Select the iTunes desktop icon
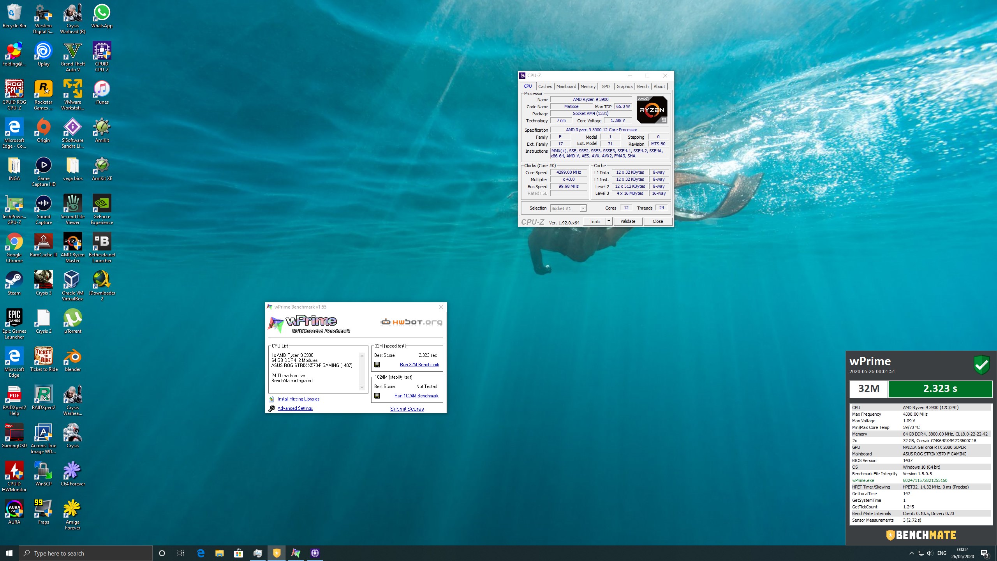This screenshot has height=561, width=997. click(102, 92)
